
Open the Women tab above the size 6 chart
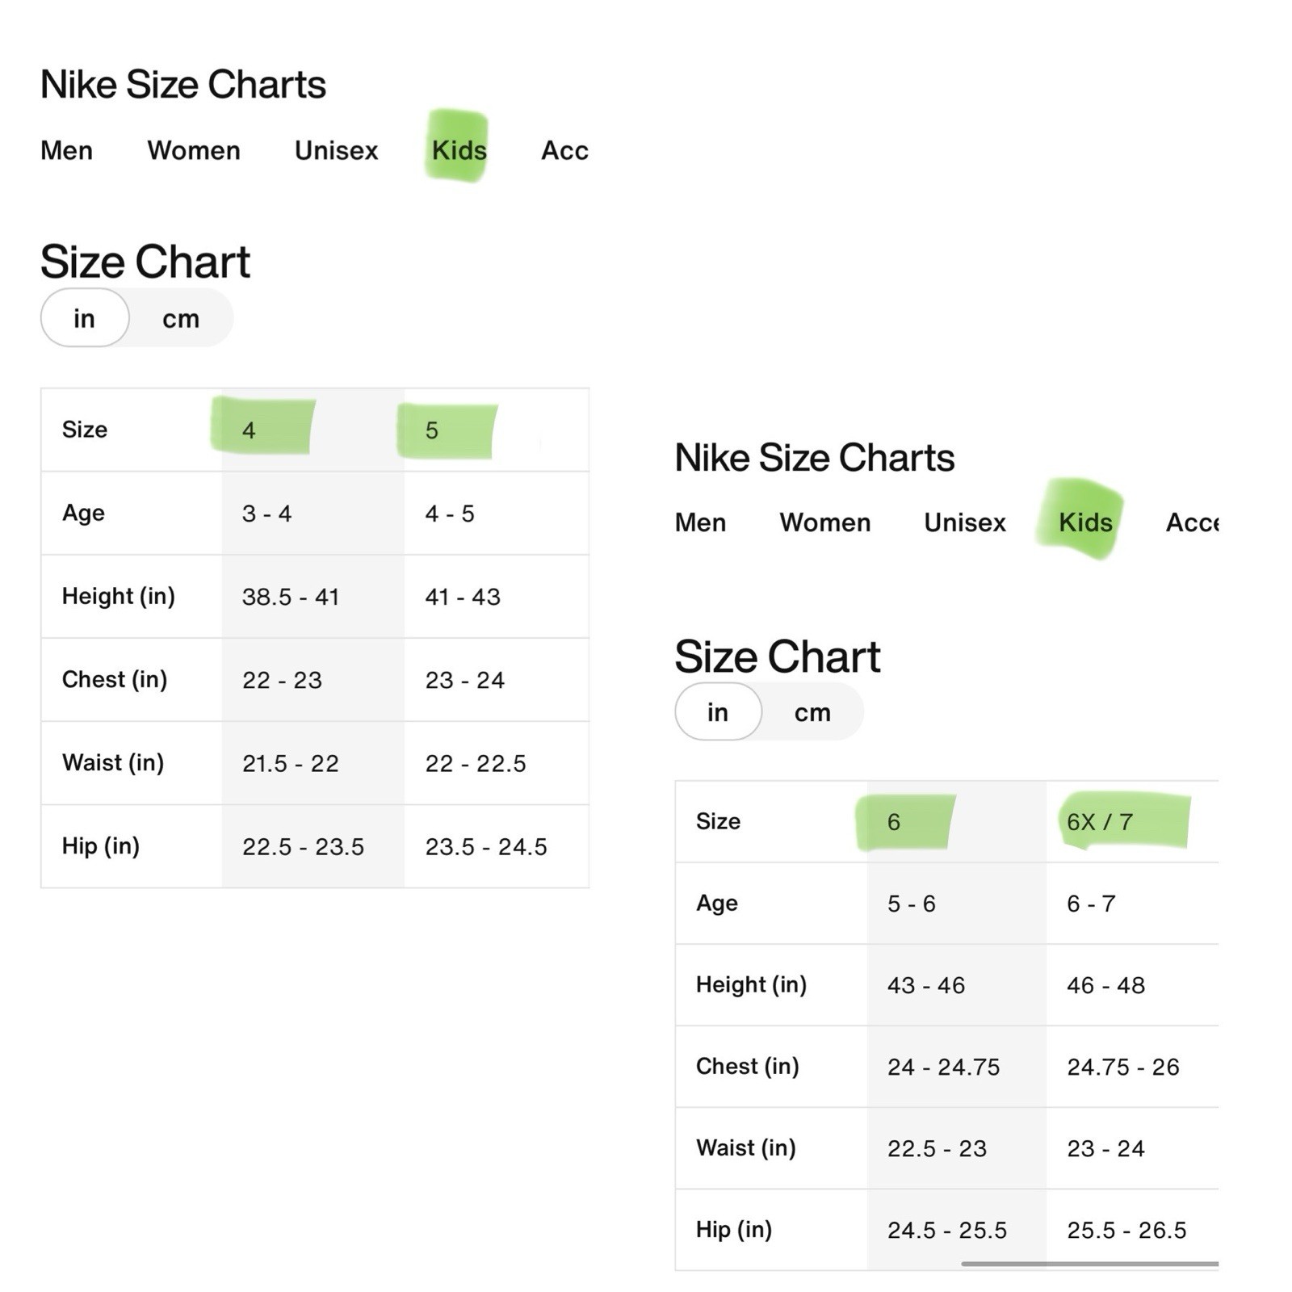pyautogui.click(x=824, y=523)
